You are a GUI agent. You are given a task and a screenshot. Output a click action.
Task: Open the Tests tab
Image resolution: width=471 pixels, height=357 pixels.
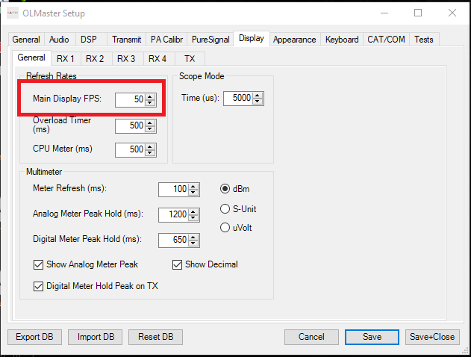[x=424, y=40]
